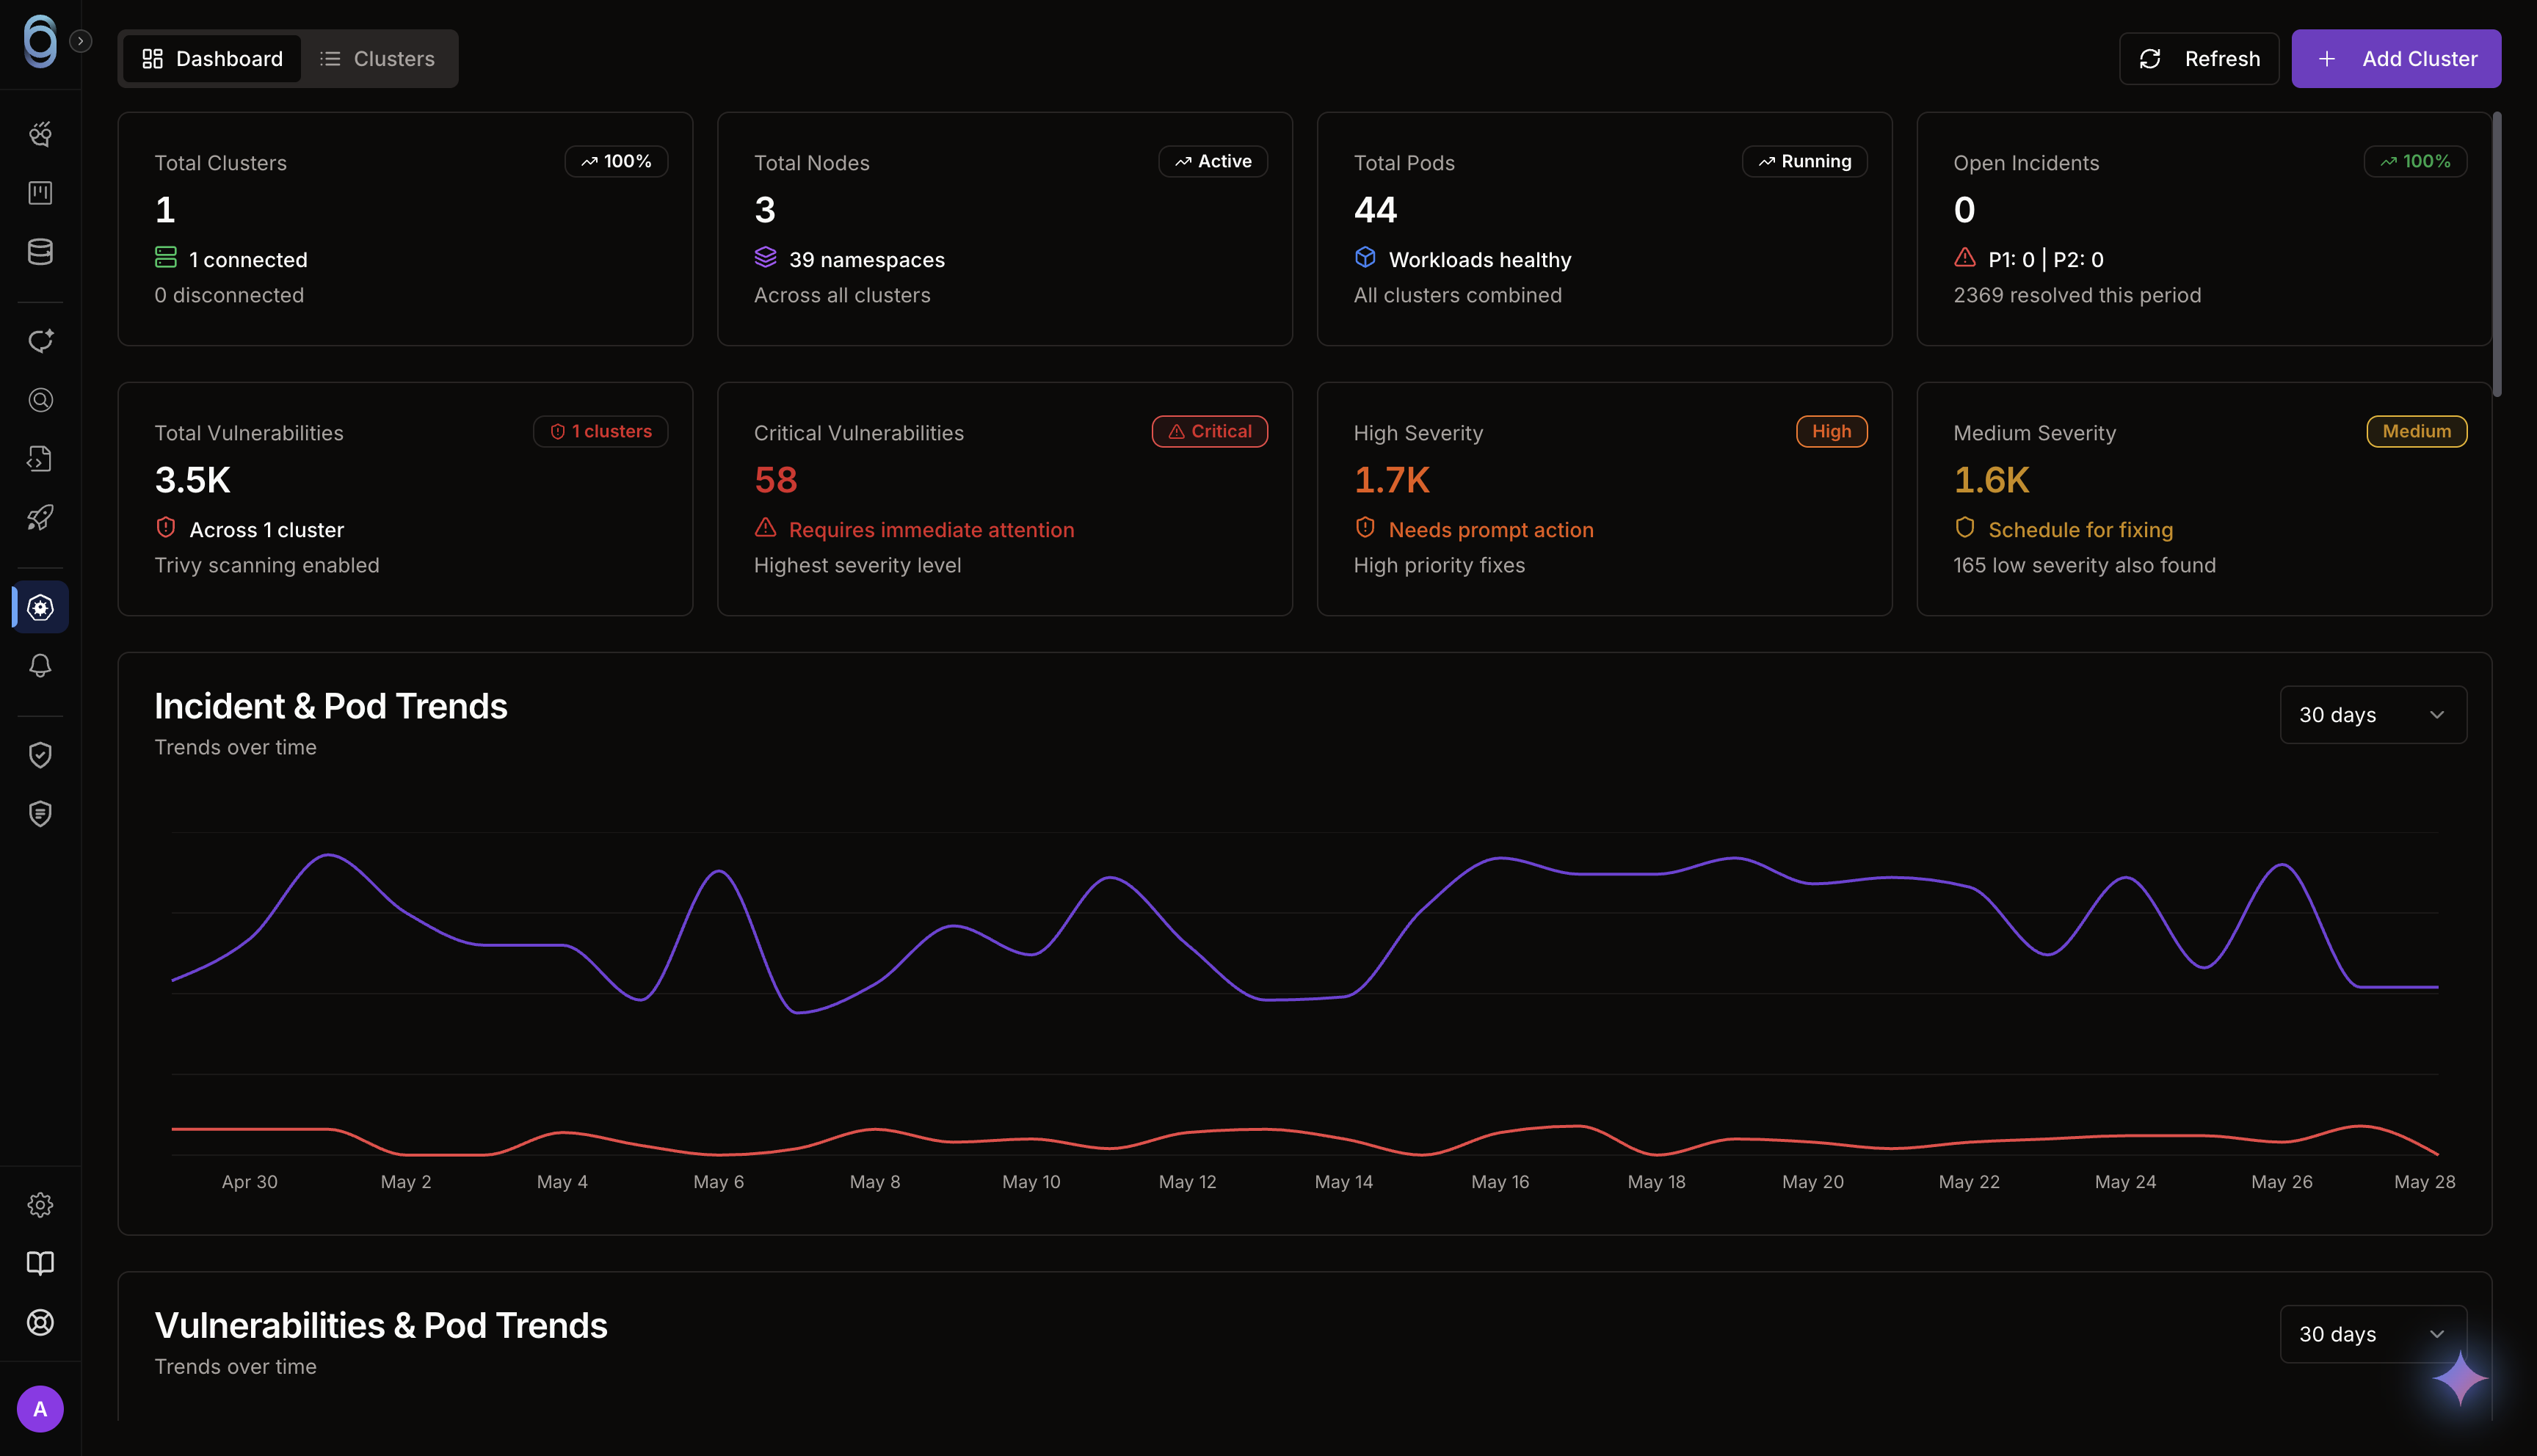
Task: Expand the Incident & Pod Trends 30 days dropdown
Action: point(2373,715)
